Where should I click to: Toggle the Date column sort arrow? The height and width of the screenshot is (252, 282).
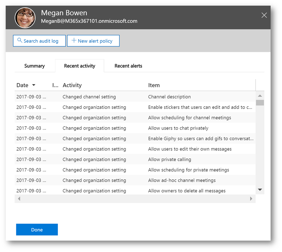[34, 85]
